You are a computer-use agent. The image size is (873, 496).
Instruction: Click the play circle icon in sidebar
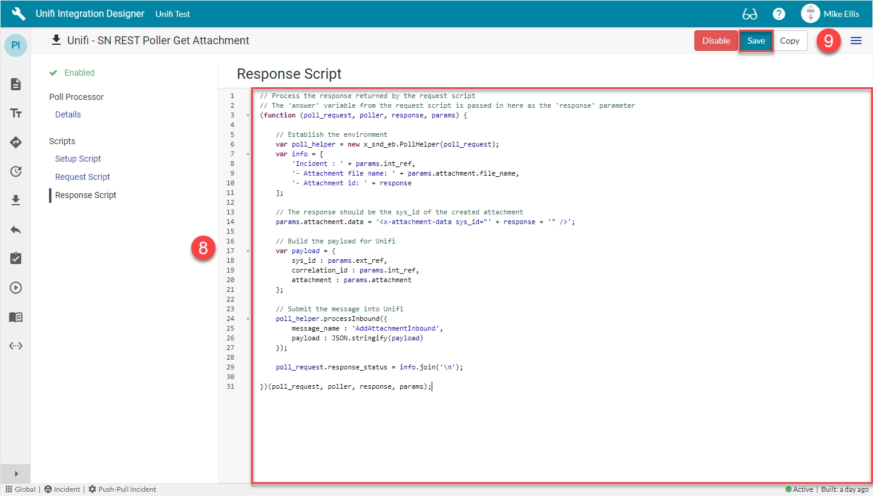tap(16, 288)
